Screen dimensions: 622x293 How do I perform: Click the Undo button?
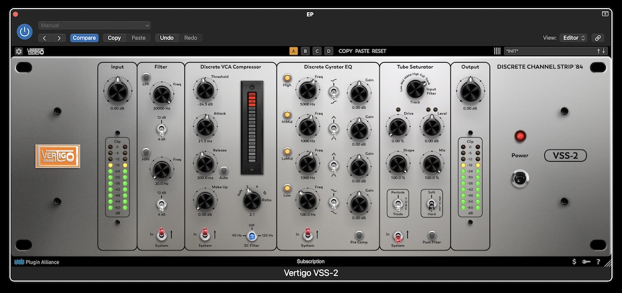point(166,38)
